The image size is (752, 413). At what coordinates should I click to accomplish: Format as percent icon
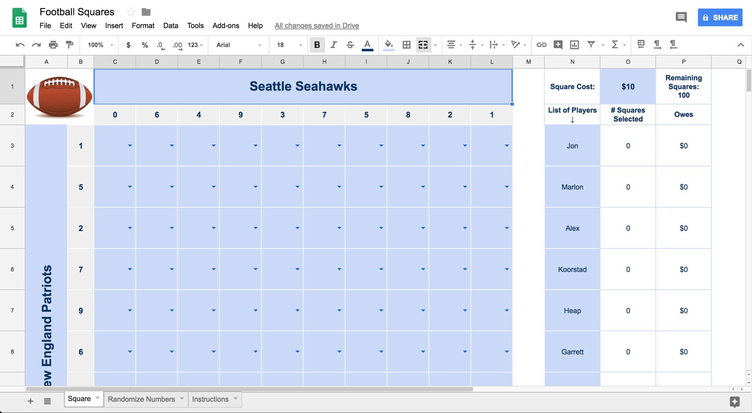click(x=145, y=45)
